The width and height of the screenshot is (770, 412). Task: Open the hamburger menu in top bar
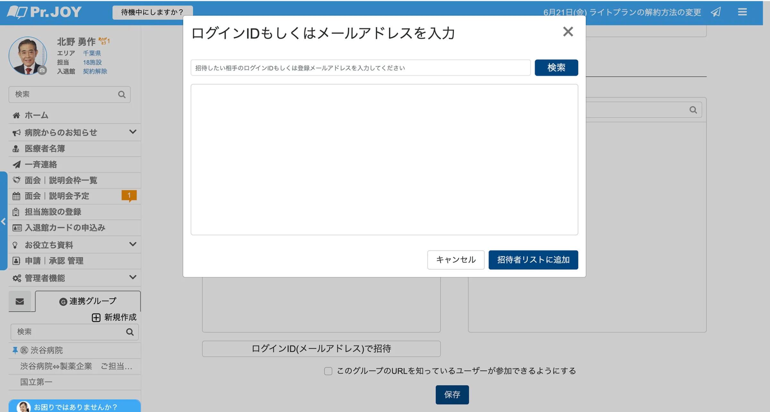click(x=742, y=12)
